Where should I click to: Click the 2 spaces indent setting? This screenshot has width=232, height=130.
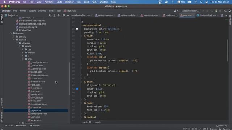(x=214, y=129)
